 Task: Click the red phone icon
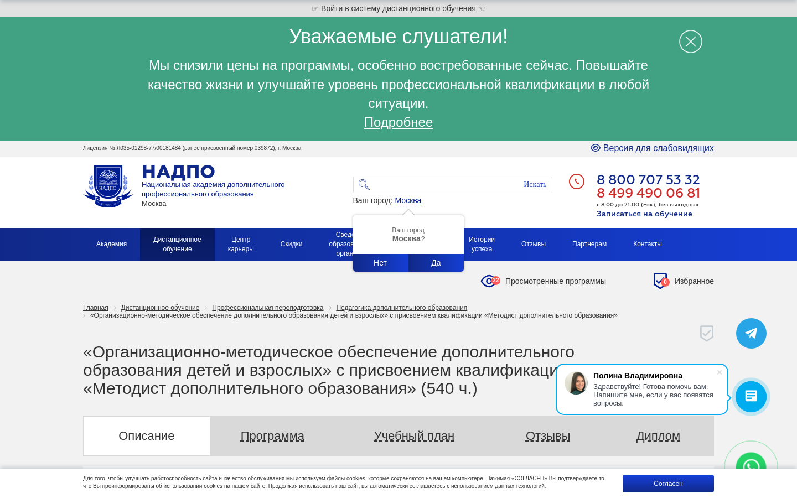pos(577,181)
